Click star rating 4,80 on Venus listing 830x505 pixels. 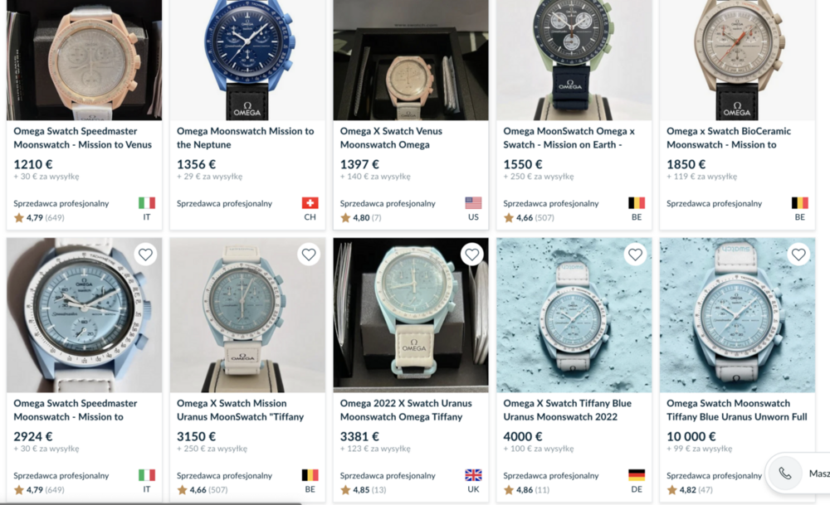pyautogui.click(x=360, y=218)
